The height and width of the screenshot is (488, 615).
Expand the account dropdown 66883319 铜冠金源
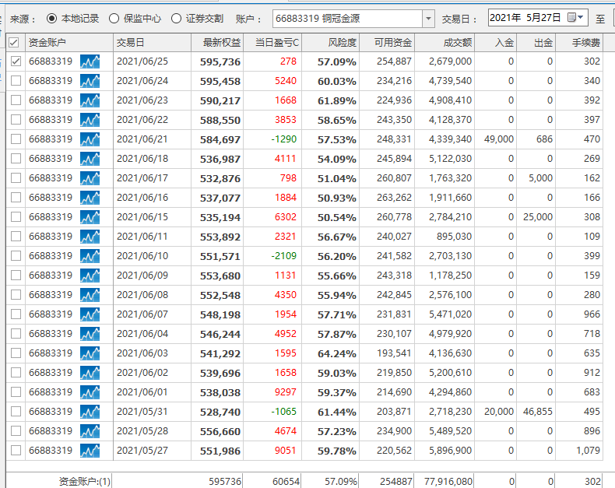tap(428, 18)
